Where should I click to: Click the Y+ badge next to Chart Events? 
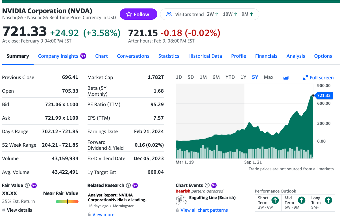[214, 185]
